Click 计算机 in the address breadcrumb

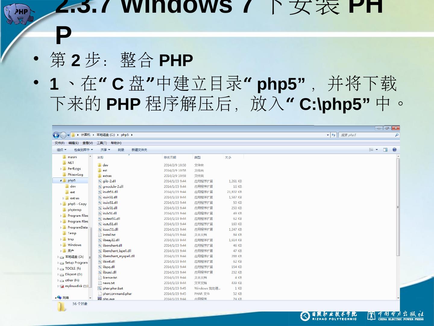point(85,135)
